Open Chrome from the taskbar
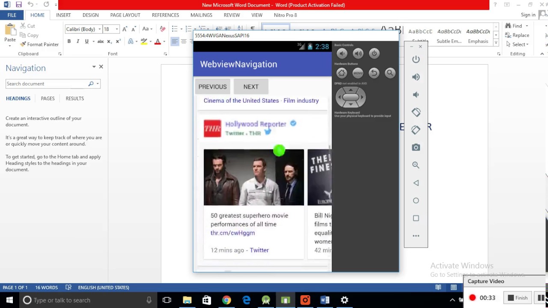 click(x=226, y=300)
